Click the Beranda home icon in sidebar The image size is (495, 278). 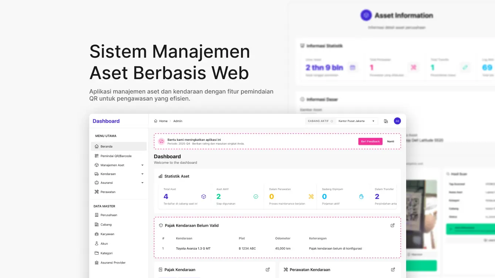pos(97,146)
